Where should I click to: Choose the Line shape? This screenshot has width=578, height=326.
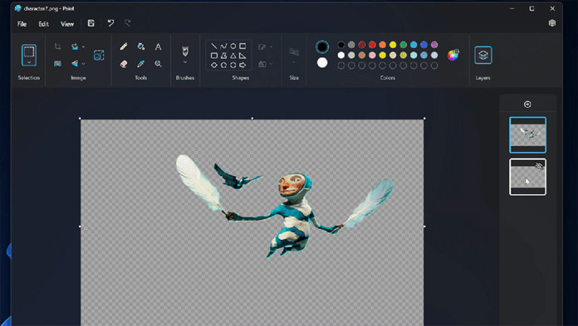coord(213,46)
